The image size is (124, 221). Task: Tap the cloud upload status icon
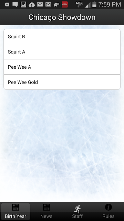point(32,5)
